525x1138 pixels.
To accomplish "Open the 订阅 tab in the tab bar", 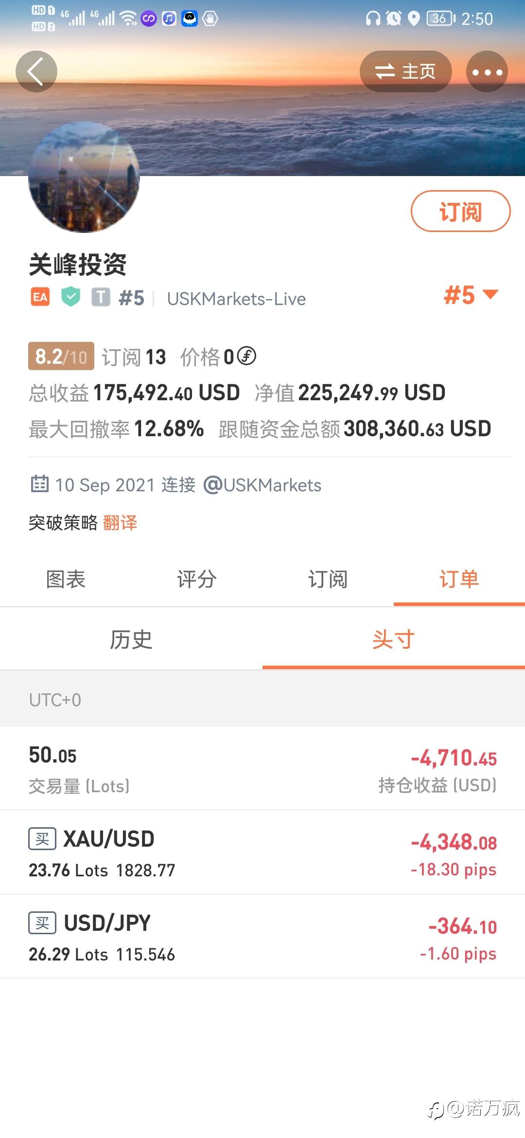I will point(328,579).
